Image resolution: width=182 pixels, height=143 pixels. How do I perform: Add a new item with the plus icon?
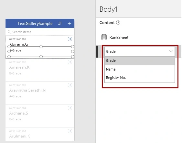tap(70, 24)
